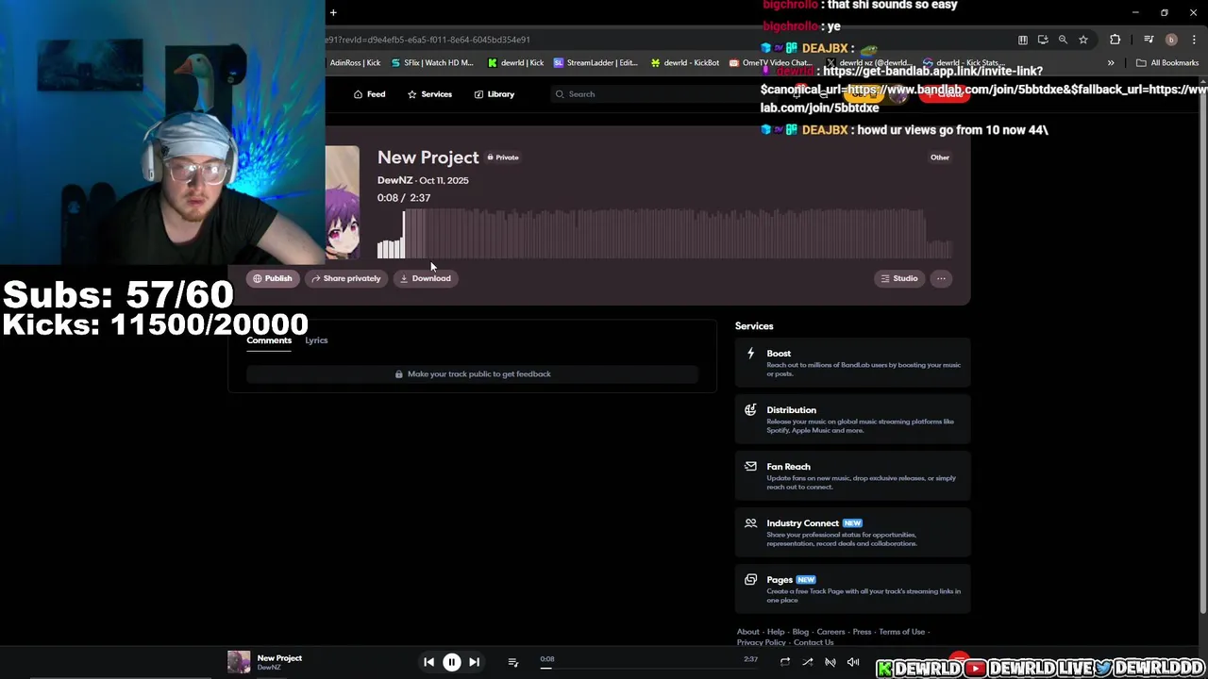Click the Other genre tag
Image resolution: width=1208 pixels, height=679 pixels.
940,157
